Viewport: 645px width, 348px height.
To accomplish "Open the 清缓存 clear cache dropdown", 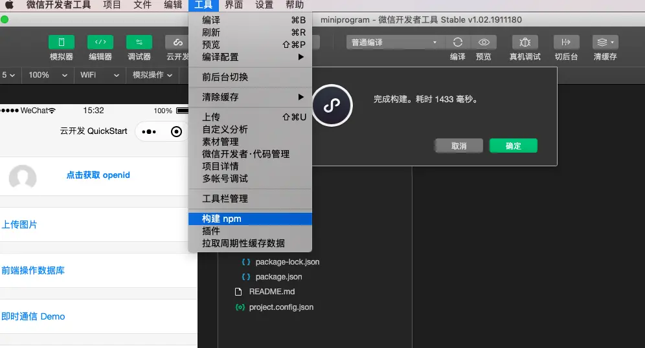I will coord(605,42).
